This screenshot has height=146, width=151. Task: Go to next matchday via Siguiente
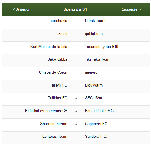[131, 9]
